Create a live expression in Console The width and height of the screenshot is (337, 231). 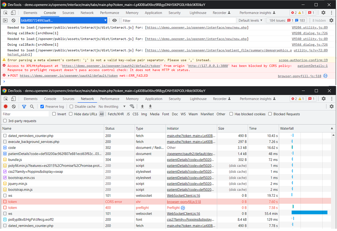pos(114,20)
